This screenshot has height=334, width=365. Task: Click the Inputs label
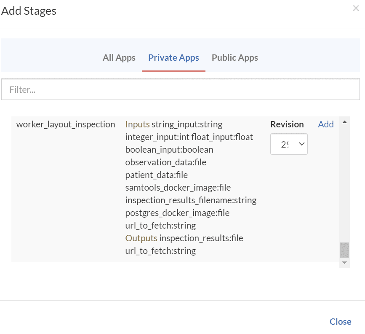coord(137,124)
